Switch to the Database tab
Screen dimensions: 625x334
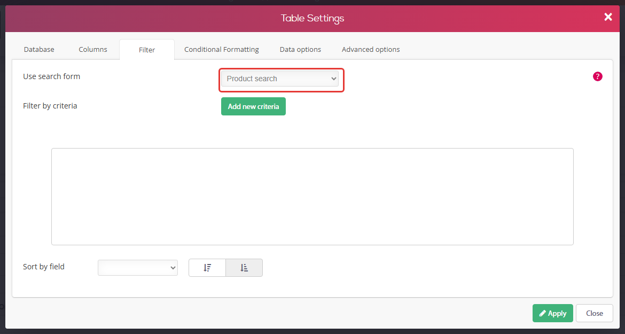[x=39, y=49]
